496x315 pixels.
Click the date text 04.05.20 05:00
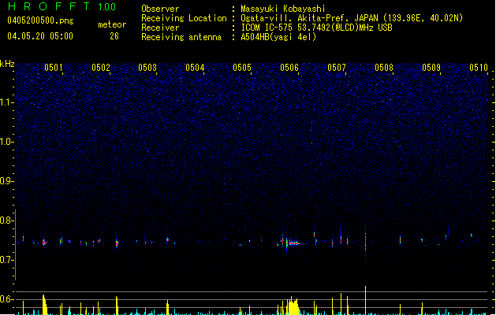(x=40, y=36)
